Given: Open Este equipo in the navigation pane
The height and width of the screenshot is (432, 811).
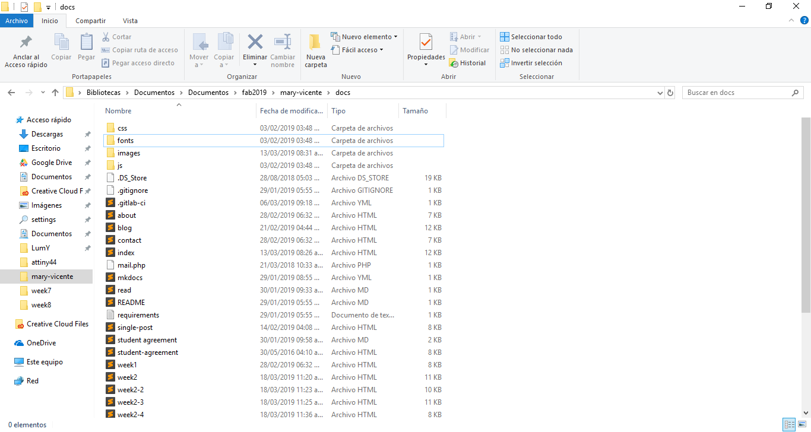Looking at the screenshot, I should [x=39, y=362].
